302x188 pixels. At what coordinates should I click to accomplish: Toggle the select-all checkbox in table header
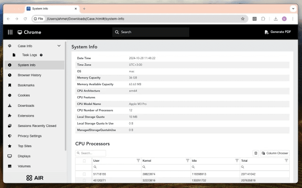click(84, 161)
